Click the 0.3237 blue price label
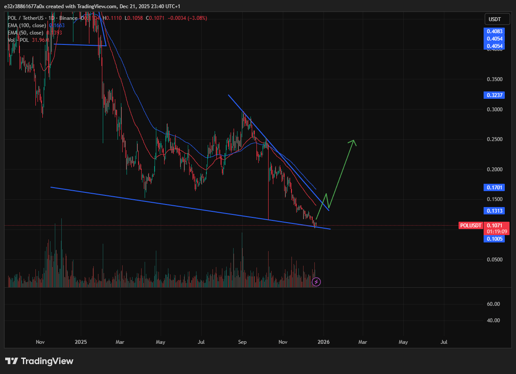The image size is (516, 374). tap(494, 95)
